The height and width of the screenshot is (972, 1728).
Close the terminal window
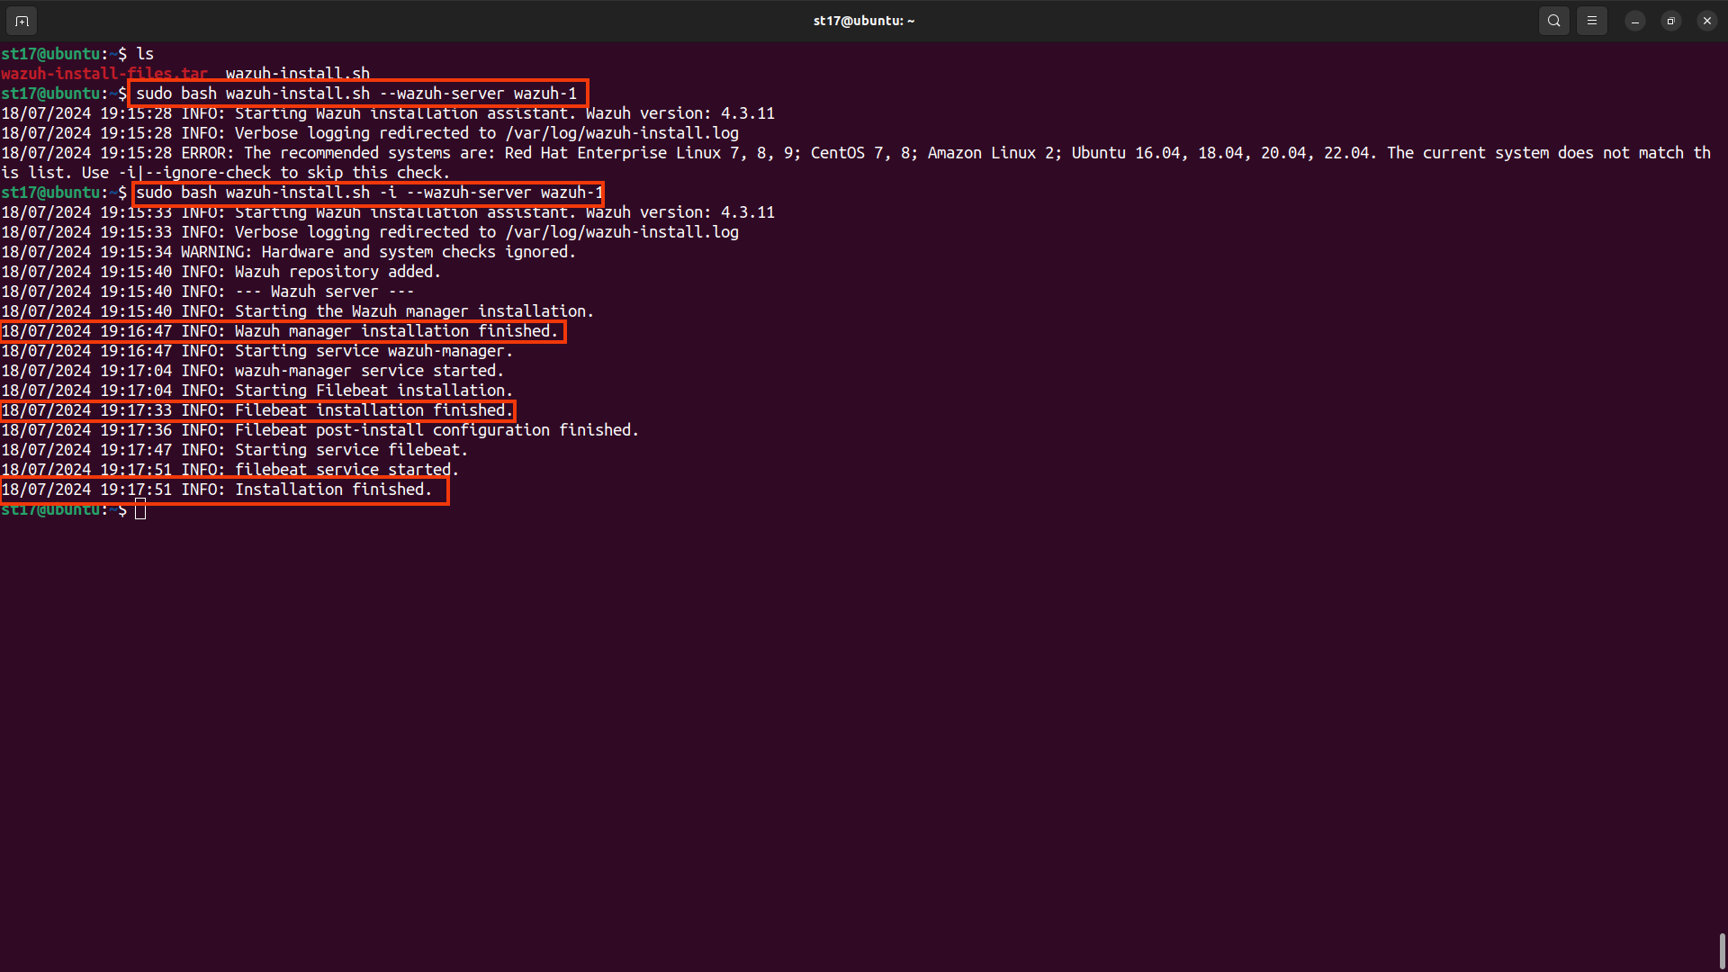1707,21
